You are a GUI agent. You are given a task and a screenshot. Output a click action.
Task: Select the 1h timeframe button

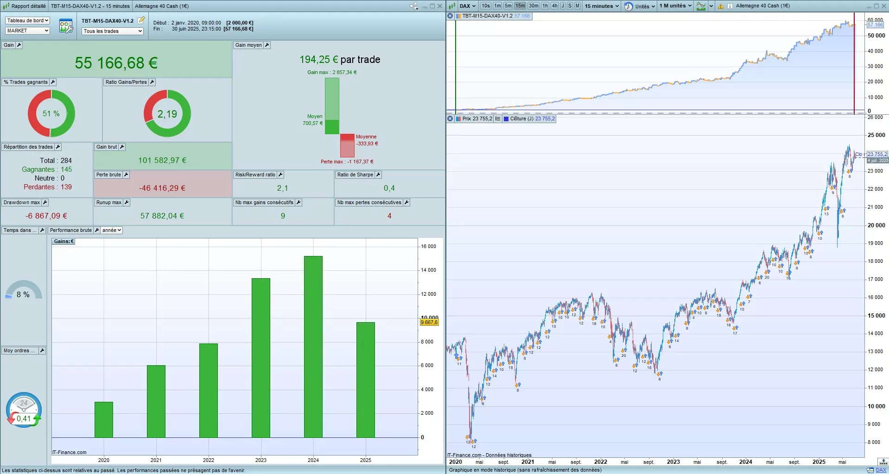pyautogui.click(x=546, y=6)
